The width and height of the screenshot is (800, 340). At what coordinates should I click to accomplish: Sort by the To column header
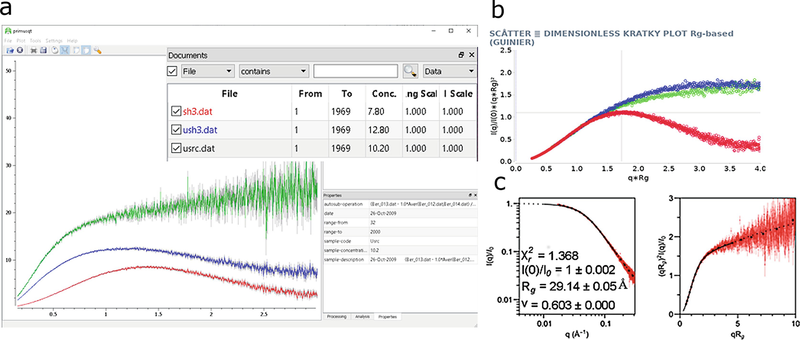pos(347,94)
